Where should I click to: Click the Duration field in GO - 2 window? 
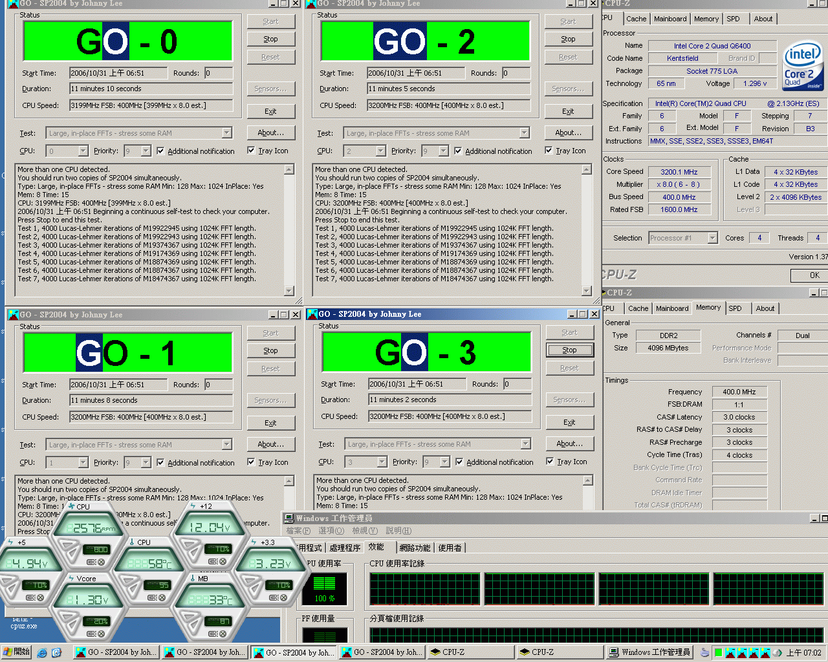coord(448,89)
